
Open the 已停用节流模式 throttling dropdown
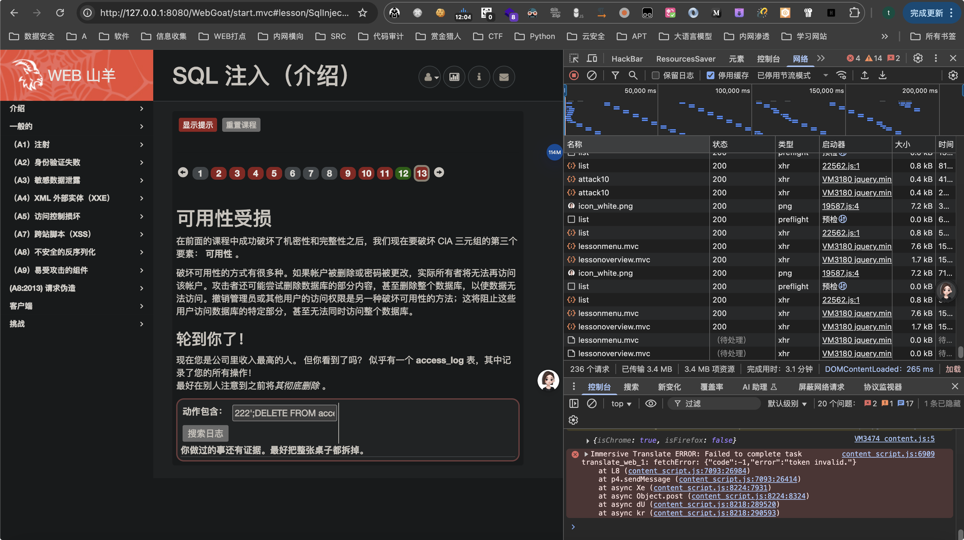click(x=792, y=76)
